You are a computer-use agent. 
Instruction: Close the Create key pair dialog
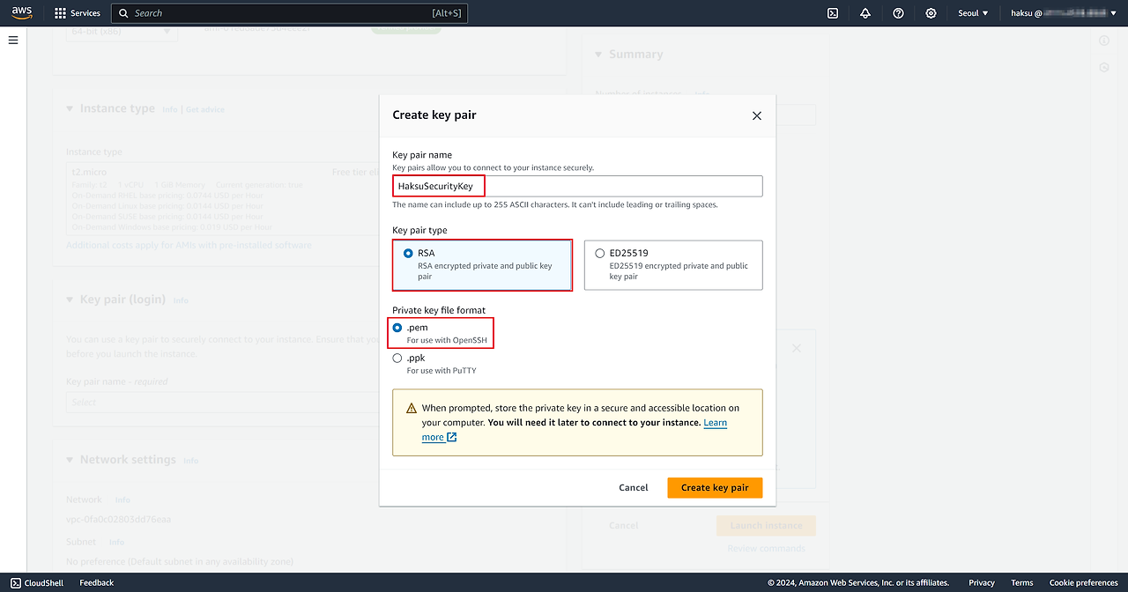tap(756, 115)
